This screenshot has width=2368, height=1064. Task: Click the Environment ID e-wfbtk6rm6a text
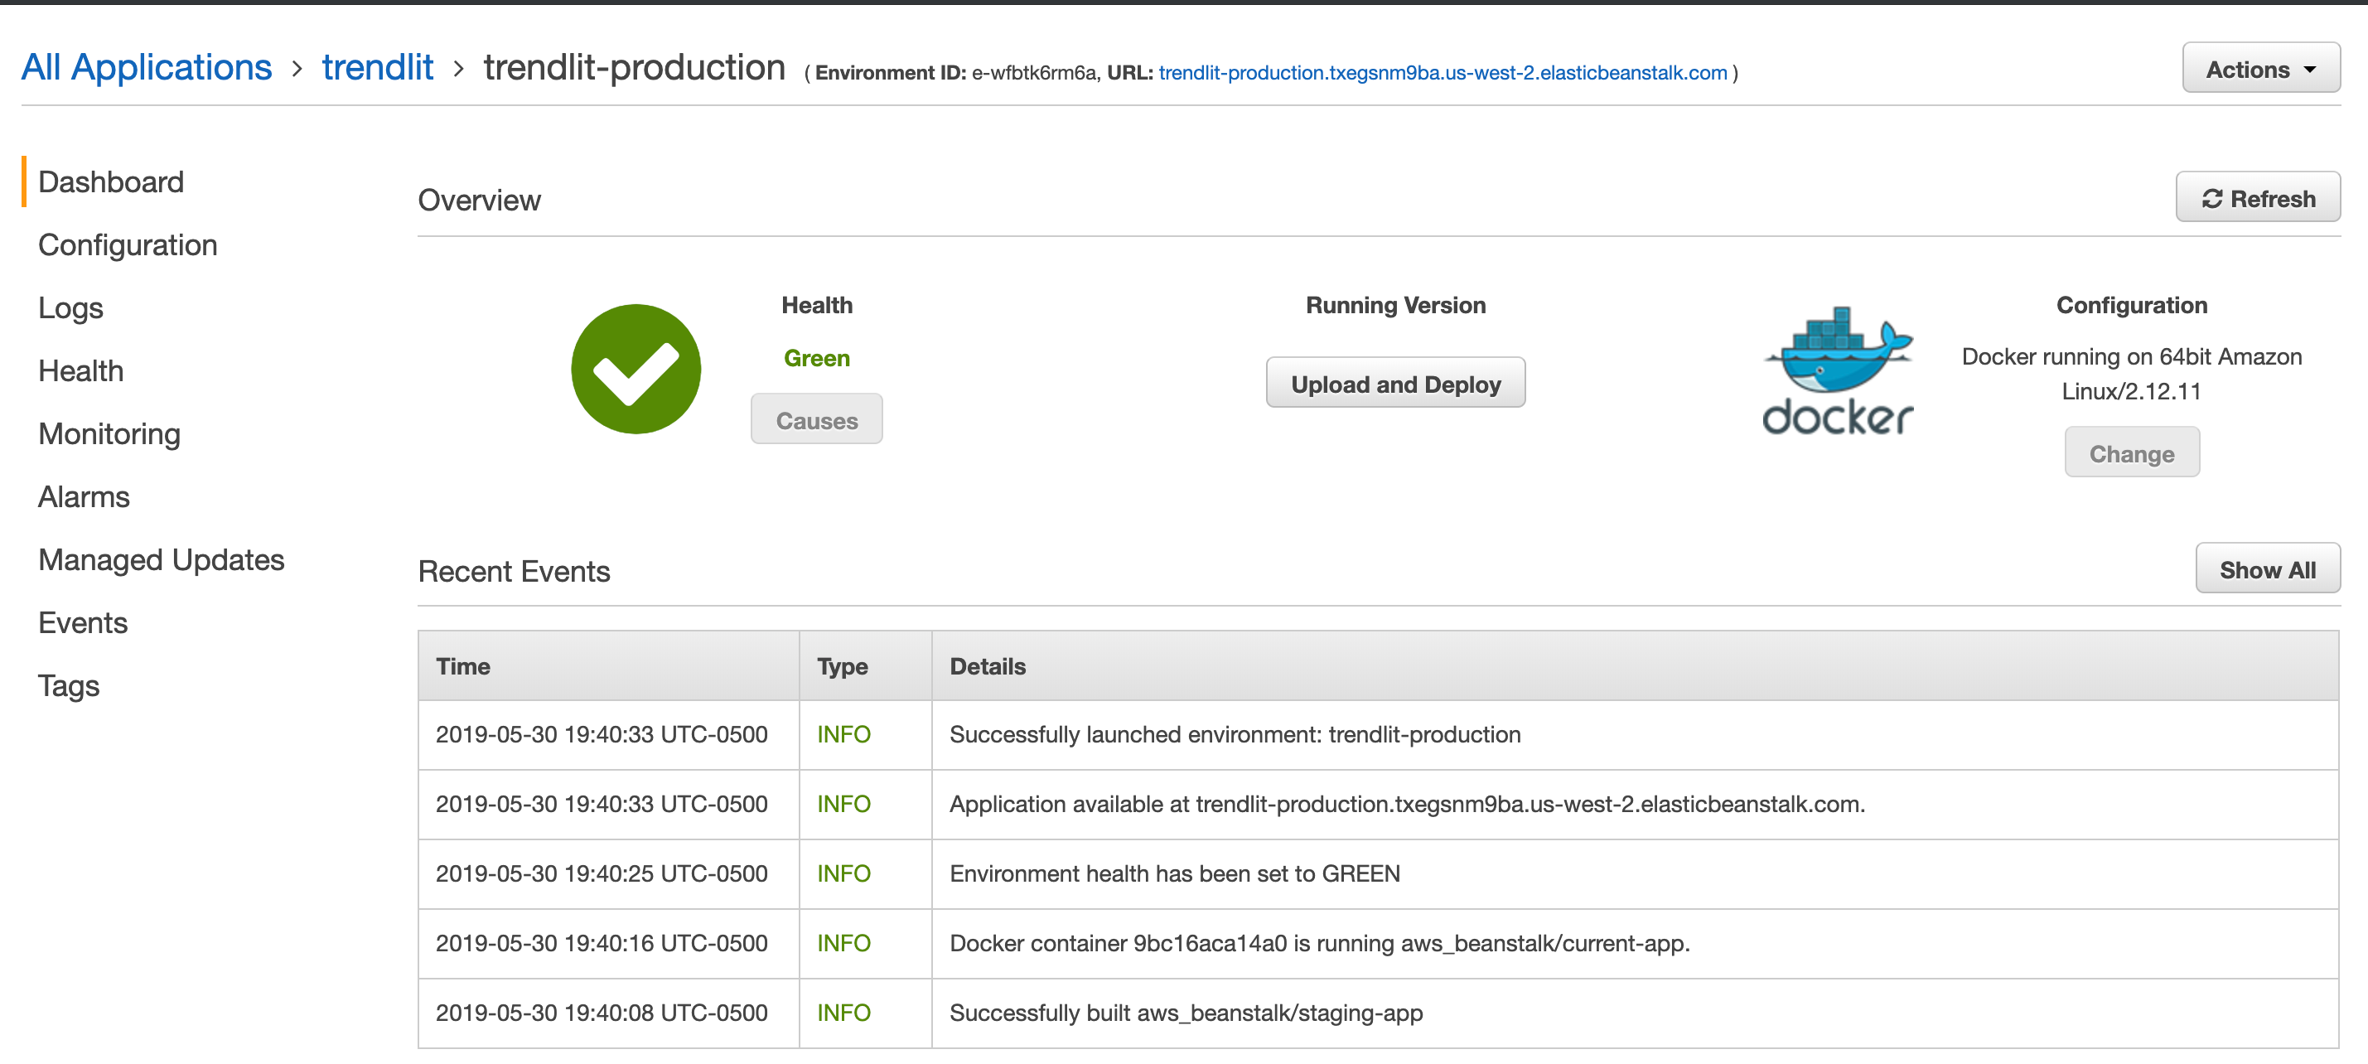tap(1033, 73)
